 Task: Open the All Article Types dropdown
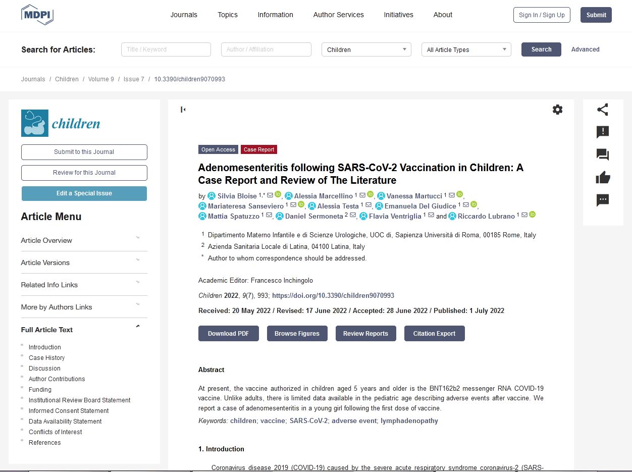click(x=466, y=49)
